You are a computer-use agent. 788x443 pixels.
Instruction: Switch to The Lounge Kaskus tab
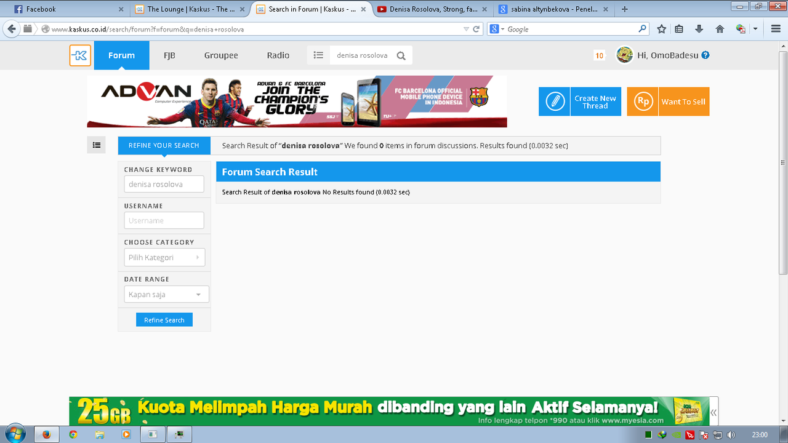(190, 9)
